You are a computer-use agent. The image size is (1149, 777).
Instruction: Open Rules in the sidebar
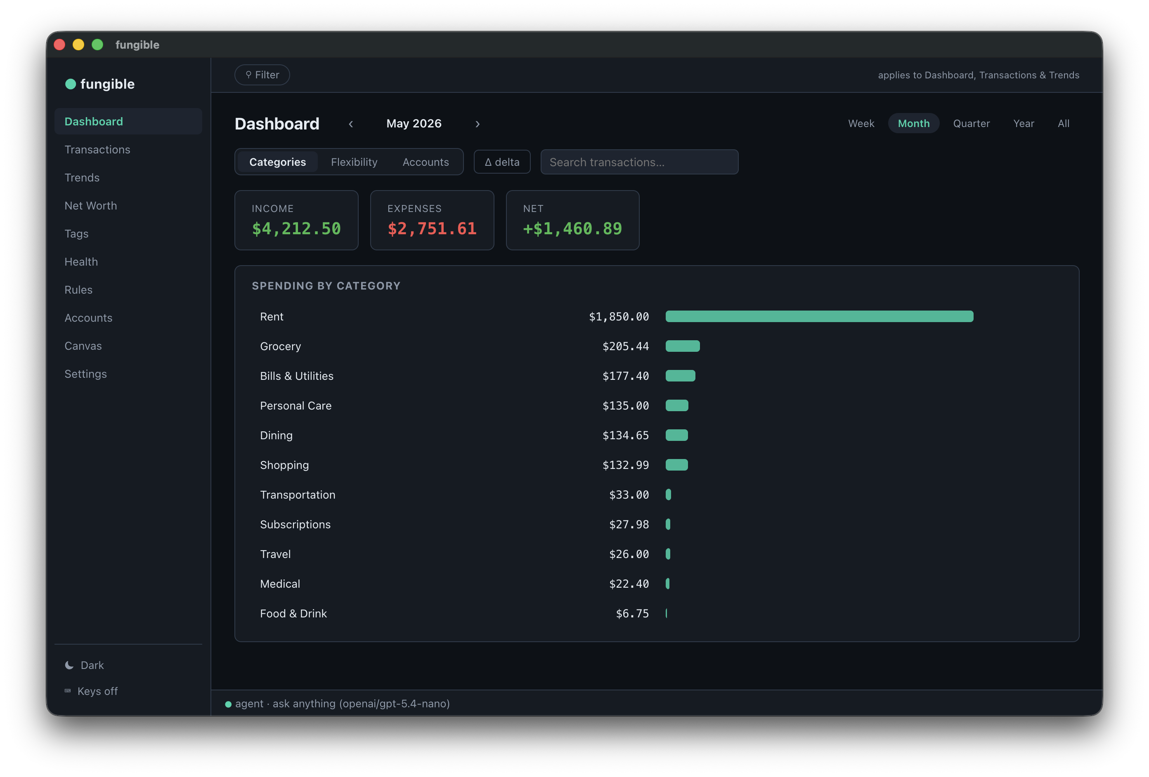128,290
